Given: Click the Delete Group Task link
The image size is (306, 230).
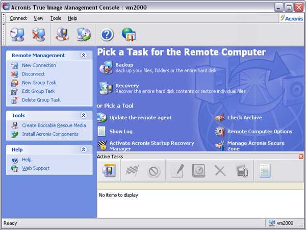Looking at the screenshot, I should [x=41, y=100].
